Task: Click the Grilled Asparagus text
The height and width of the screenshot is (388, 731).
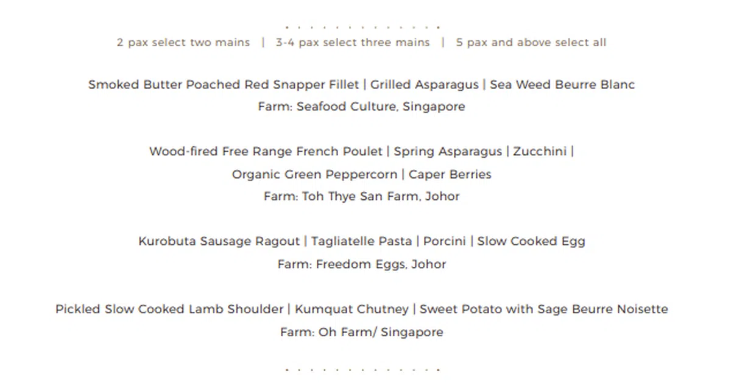Action: click(425, 85)
